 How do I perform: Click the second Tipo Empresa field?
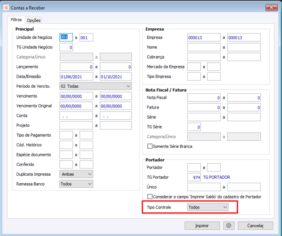pyautogui.click(x=214, y=76)
